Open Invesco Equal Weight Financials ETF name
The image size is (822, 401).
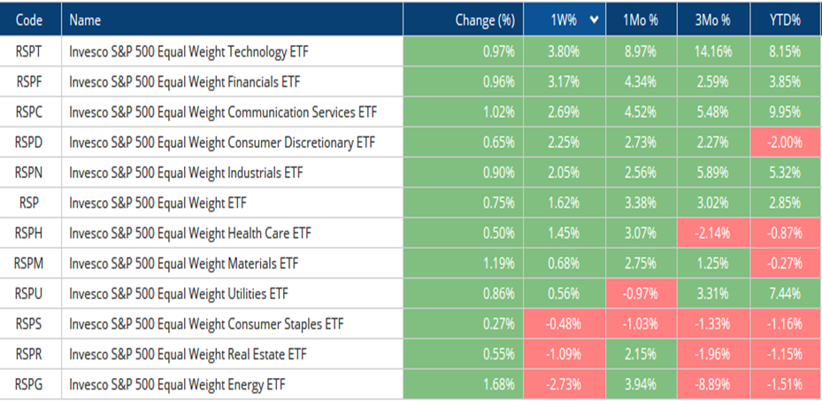click(x=185, y=82)
